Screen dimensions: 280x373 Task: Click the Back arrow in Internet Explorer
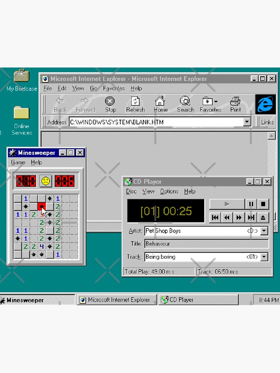click(x=60, y=104)
